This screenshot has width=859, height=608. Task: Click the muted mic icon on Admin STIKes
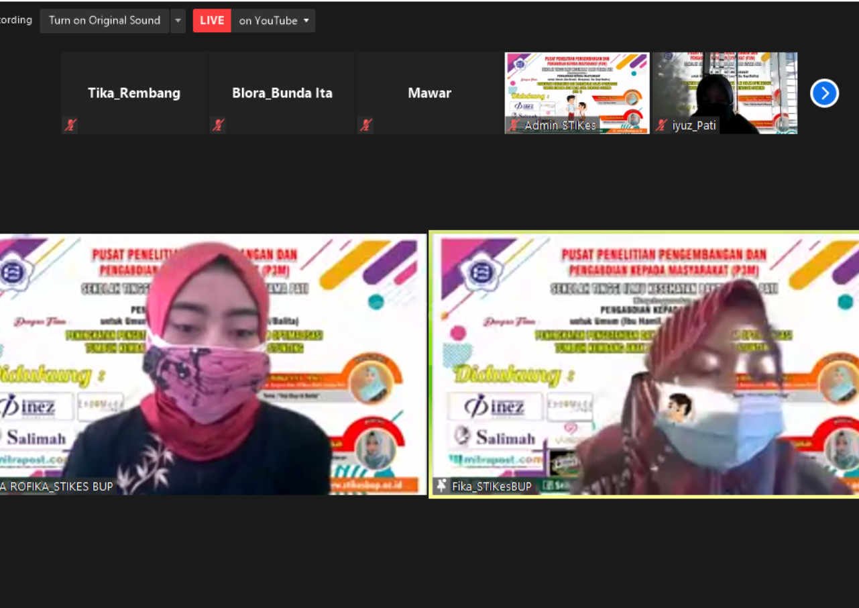click(514, 125)
